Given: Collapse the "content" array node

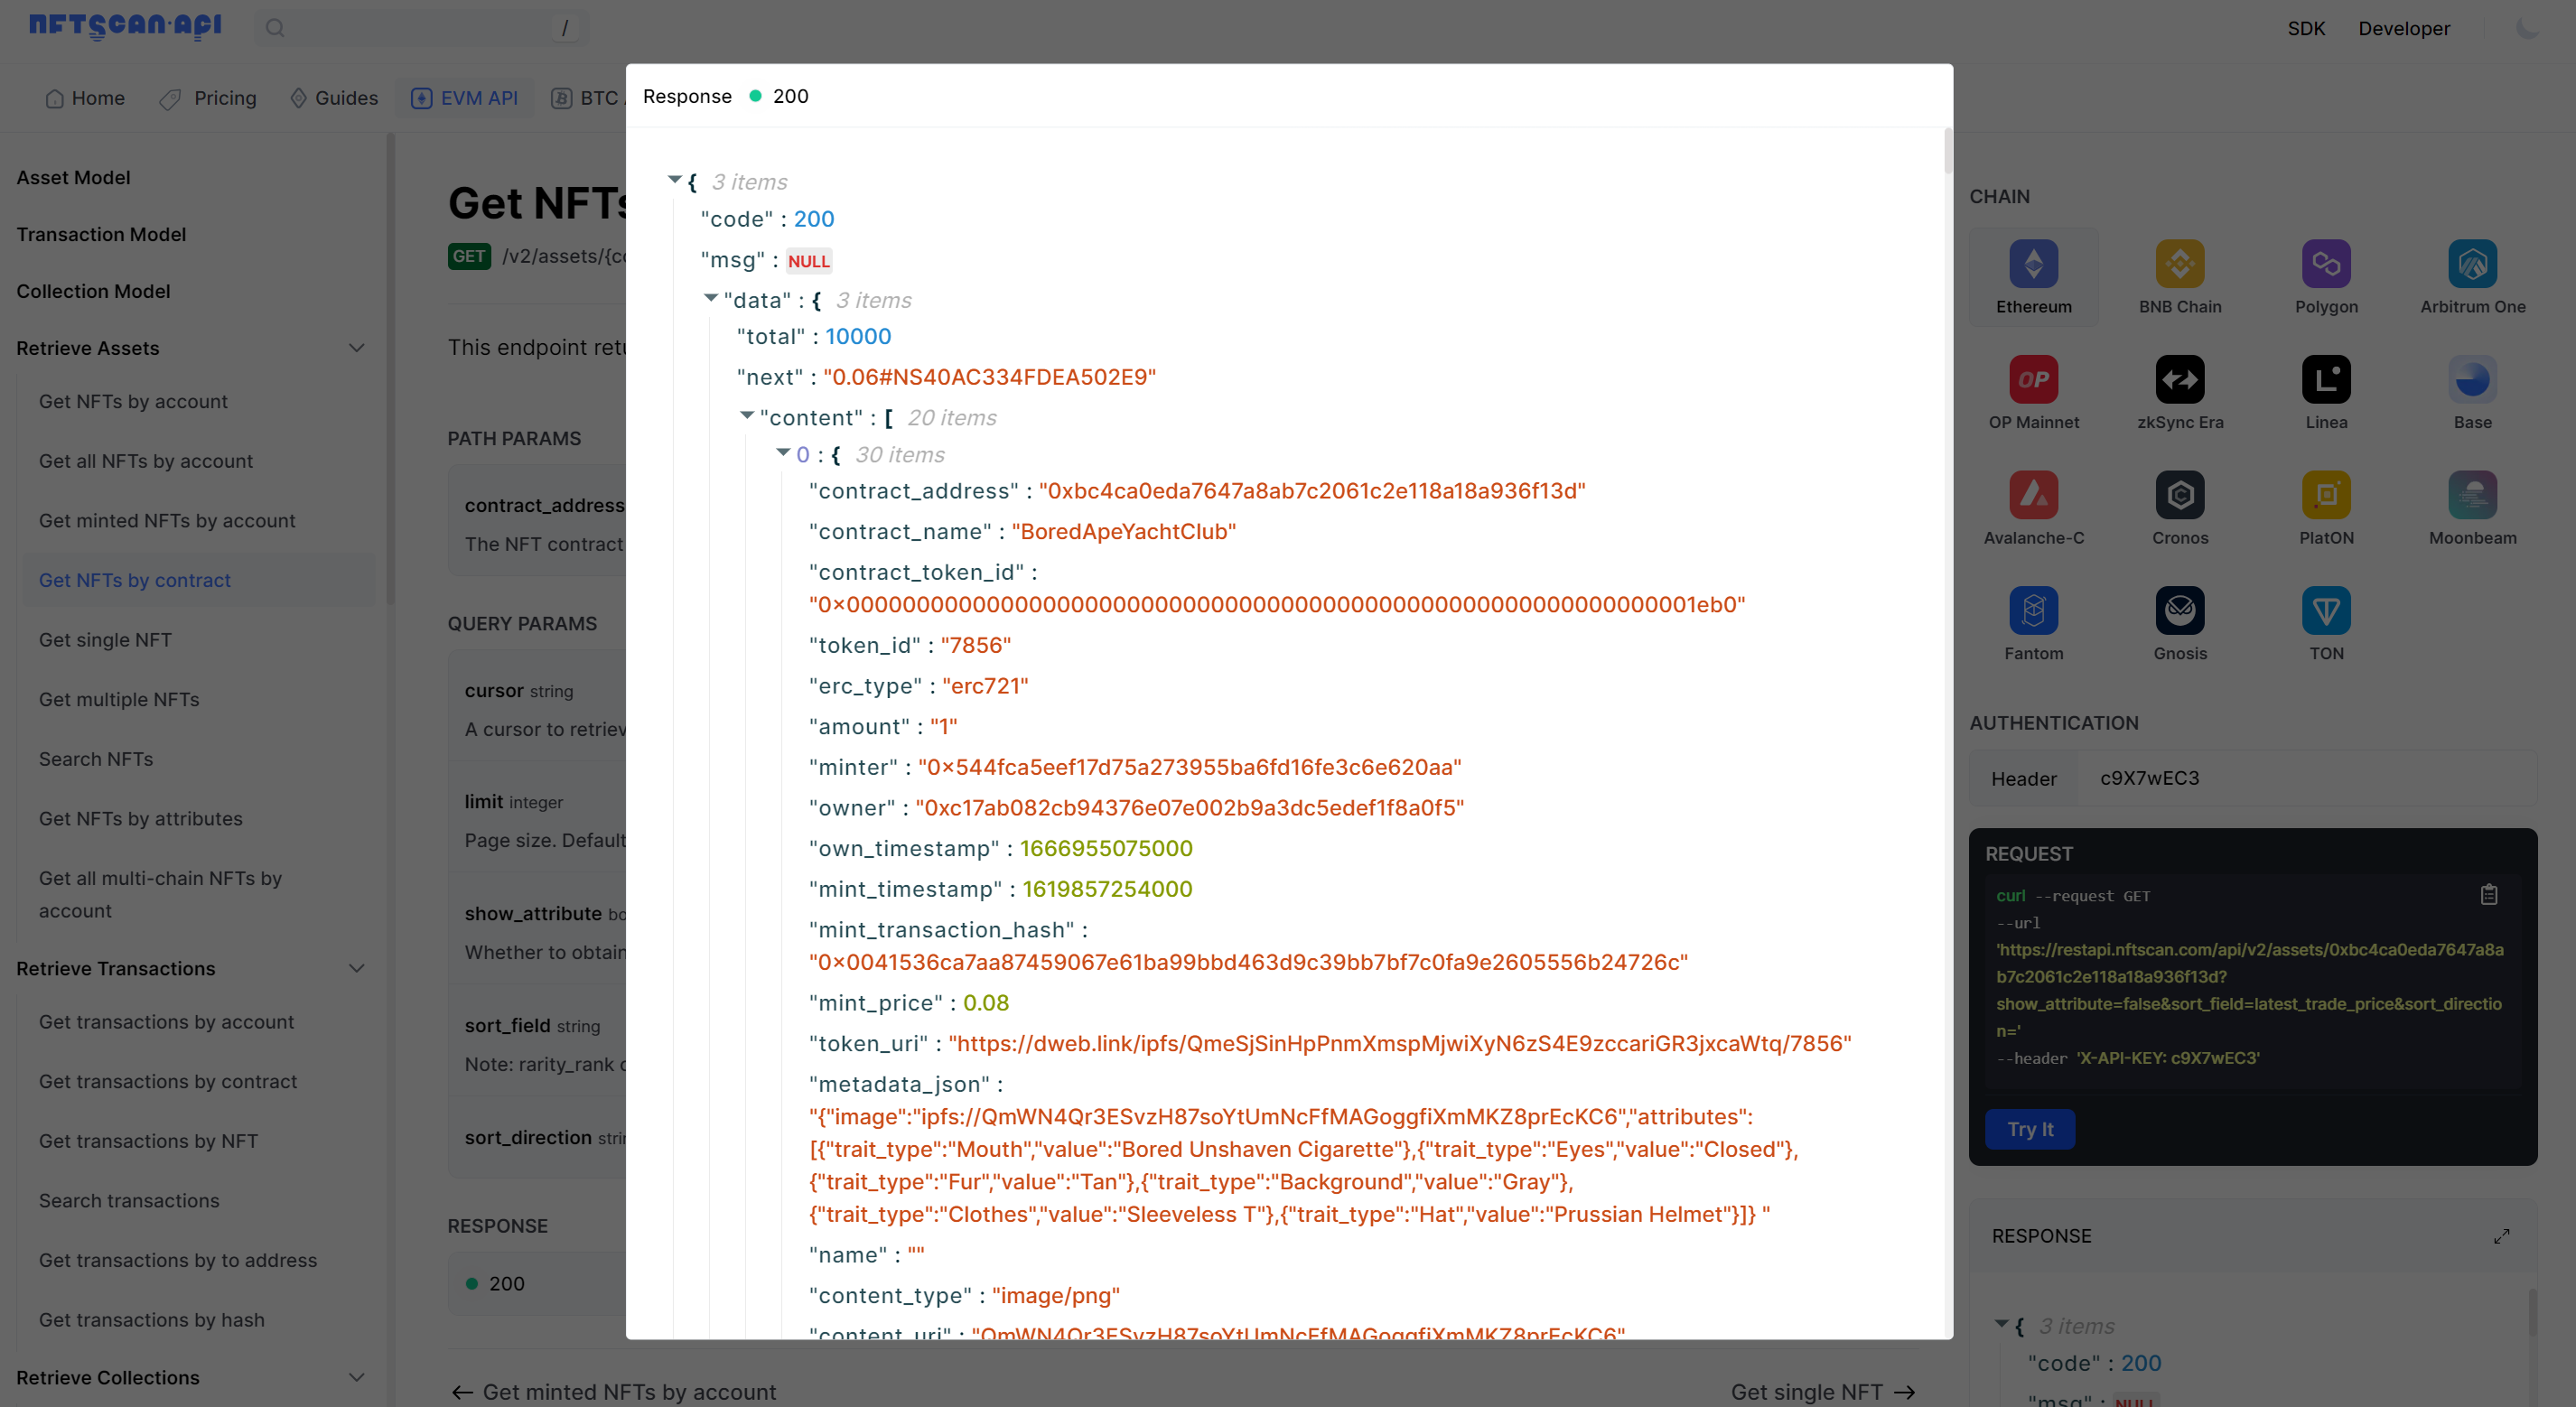Looking at the screenshot, I should [x=746, y=415].
